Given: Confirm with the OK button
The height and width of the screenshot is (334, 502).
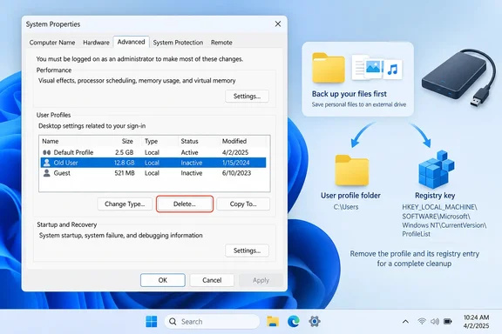Looking at the screenshot, I should tap(163, 280).
